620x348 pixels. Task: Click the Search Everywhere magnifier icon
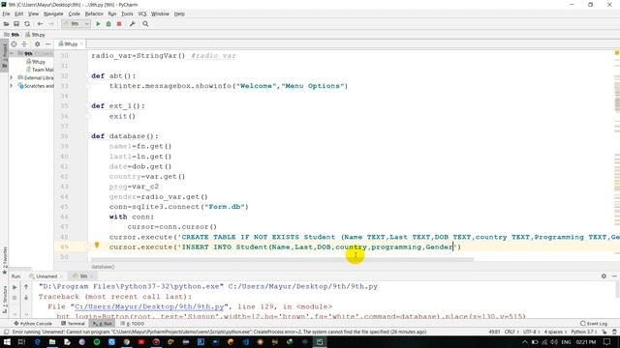145,24
